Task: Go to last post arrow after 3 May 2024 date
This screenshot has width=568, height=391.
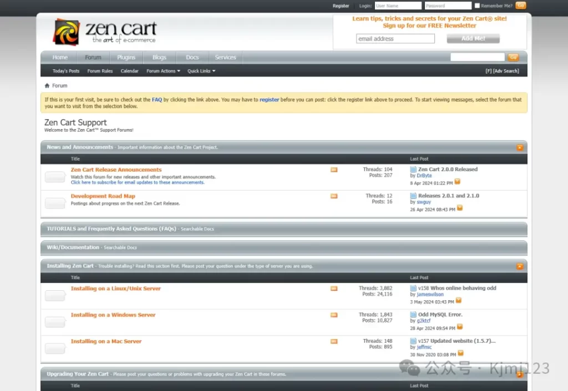Action: click(x=459, y=300)
